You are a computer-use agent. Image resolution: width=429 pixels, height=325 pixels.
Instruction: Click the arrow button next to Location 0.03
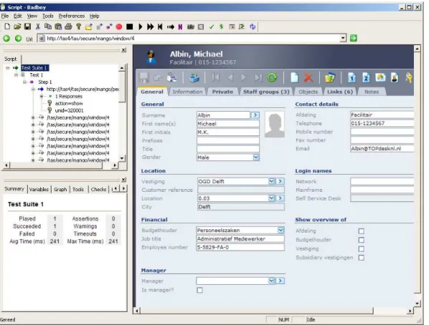coord(280,198)
